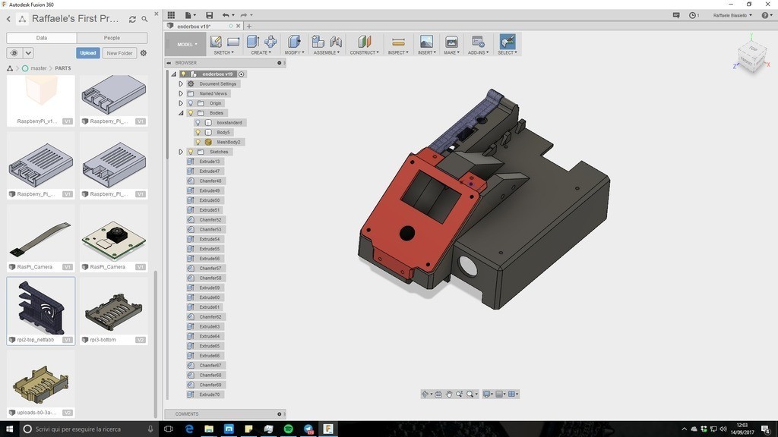Open the CREATE menu dropdown

tap(261, 52)
